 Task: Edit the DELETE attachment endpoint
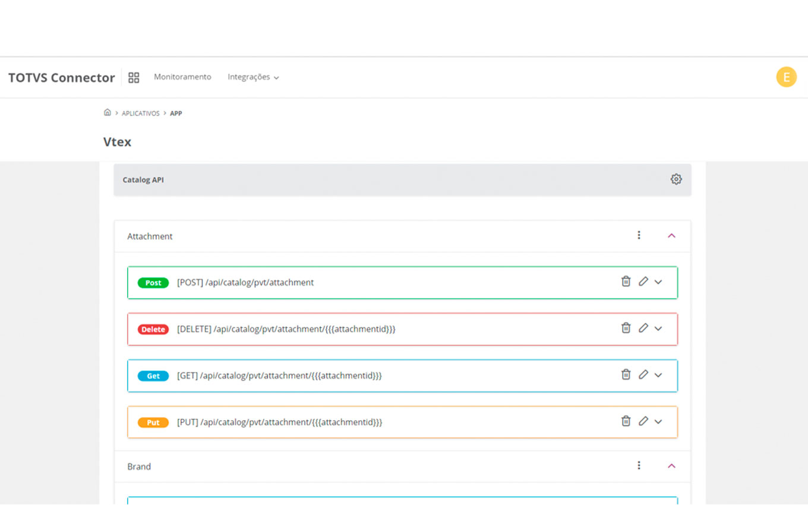pyautogui.click(x=643, y=328)
